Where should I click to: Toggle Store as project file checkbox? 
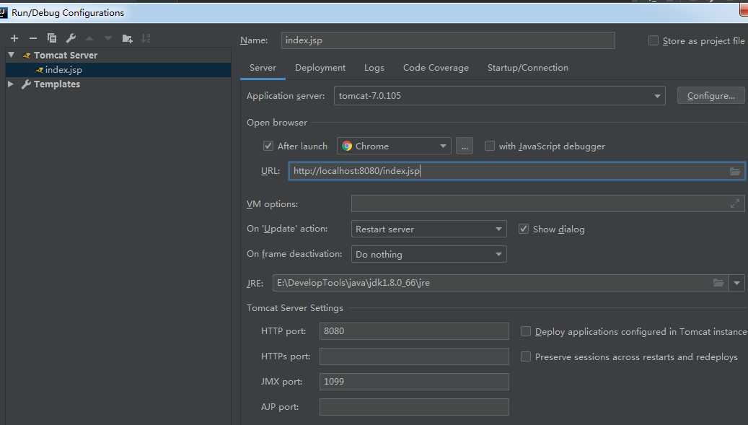point(654,40)
